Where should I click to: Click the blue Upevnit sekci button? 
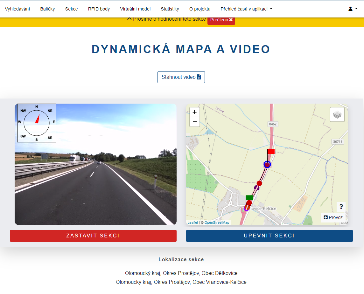[x=269, y=236]
